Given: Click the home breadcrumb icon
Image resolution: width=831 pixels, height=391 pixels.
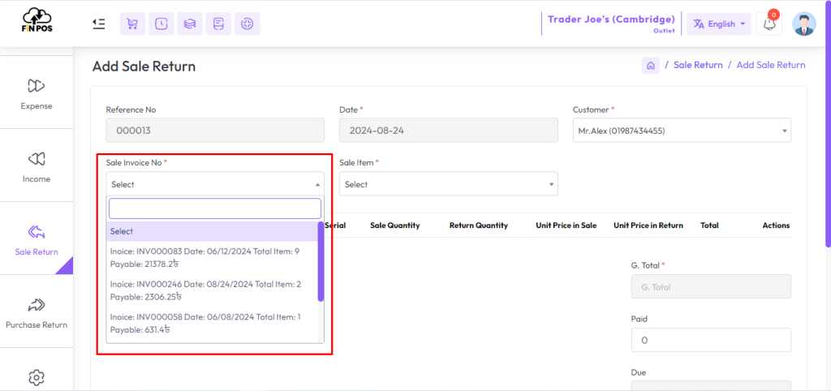Looking at the screenshot, I should click(x=651, y=66).
